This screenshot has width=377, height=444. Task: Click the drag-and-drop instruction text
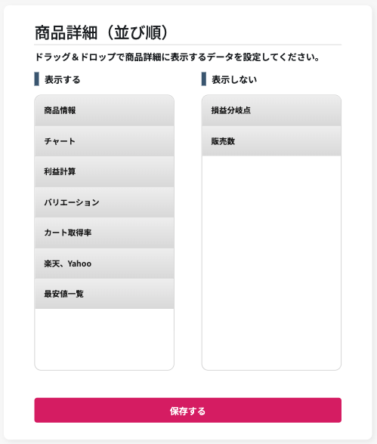pyautogui.click(x=178, y=57)
